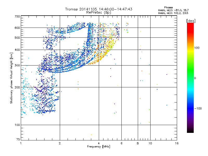Click the '6' frequency axis tick label
The image size is (208, 156).
(121, 143)
